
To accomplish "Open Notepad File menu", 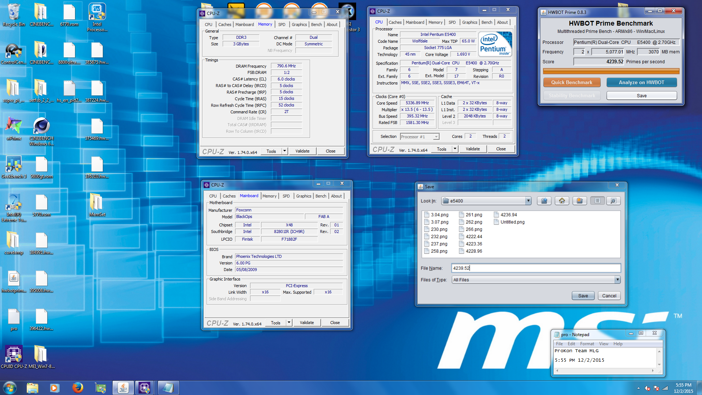I will click(x=559, y=344).
